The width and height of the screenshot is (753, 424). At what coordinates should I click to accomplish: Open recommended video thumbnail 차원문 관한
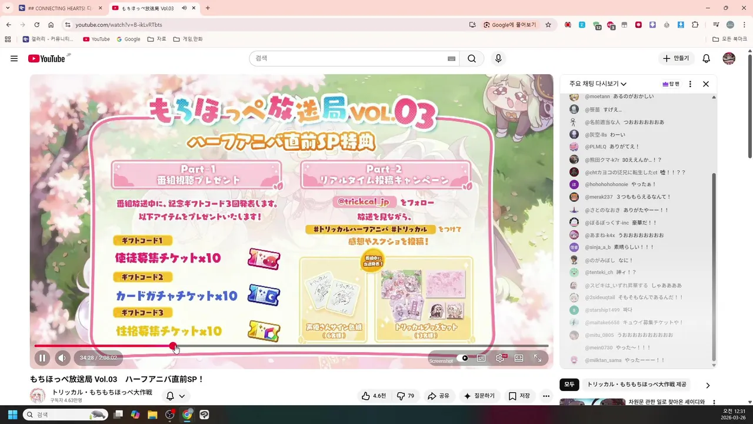pyautogui.click(x=591, y=402)
